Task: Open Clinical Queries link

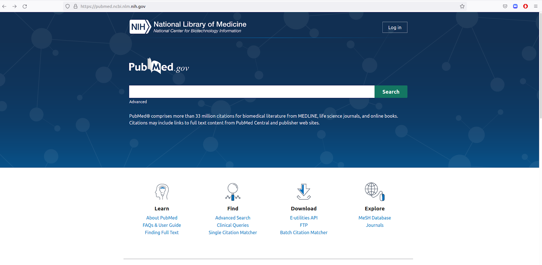Action: click(x=233, y=225)
